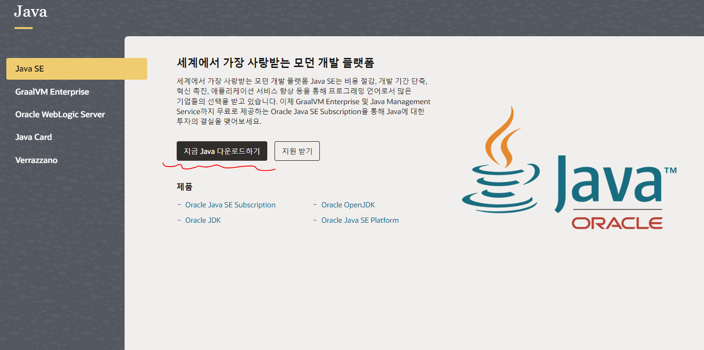Switch to Oracle WebLogic Server tab
The image size is (704, 350).
click(60, 115)
